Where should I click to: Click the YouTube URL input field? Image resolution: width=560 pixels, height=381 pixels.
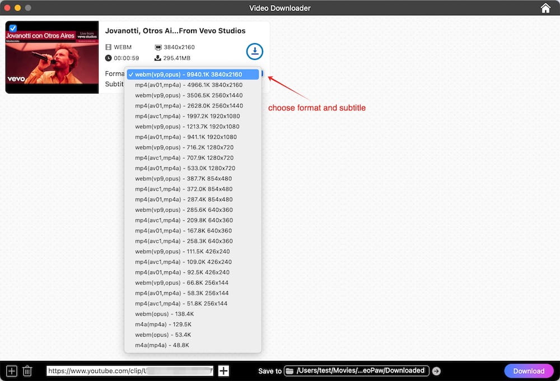tap(130, 371)
